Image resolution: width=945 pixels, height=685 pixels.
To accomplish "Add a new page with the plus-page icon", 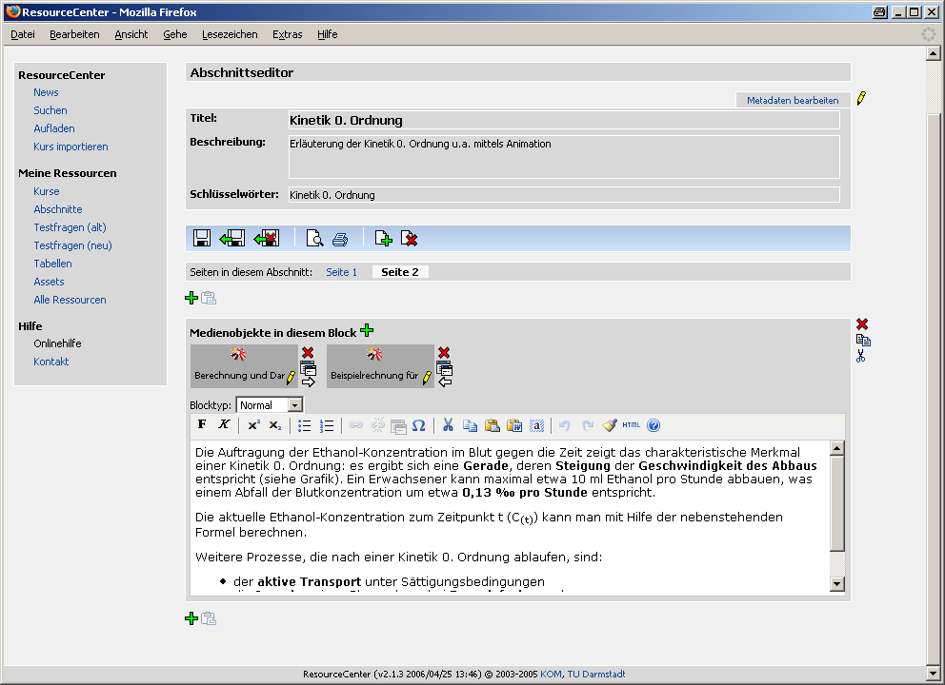I will pos(383,239).
